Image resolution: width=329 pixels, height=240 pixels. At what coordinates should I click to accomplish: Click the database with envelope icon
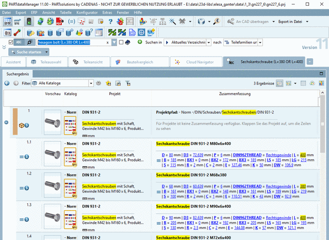[x=60, y=32]
